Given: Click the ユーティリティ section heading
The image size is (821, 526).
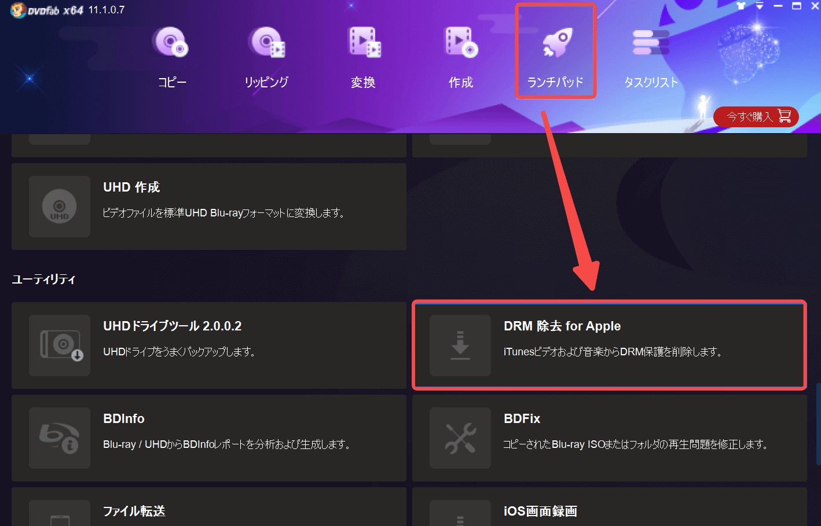Looking at the screenshot, I should (43, 279).
